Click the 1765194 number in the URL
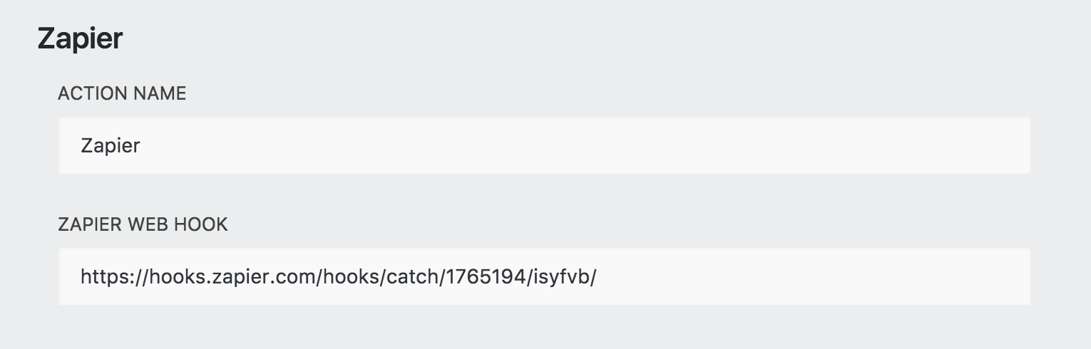This screenshot has width=1091, height=349. pyautogui.click(x=483, y=276)
